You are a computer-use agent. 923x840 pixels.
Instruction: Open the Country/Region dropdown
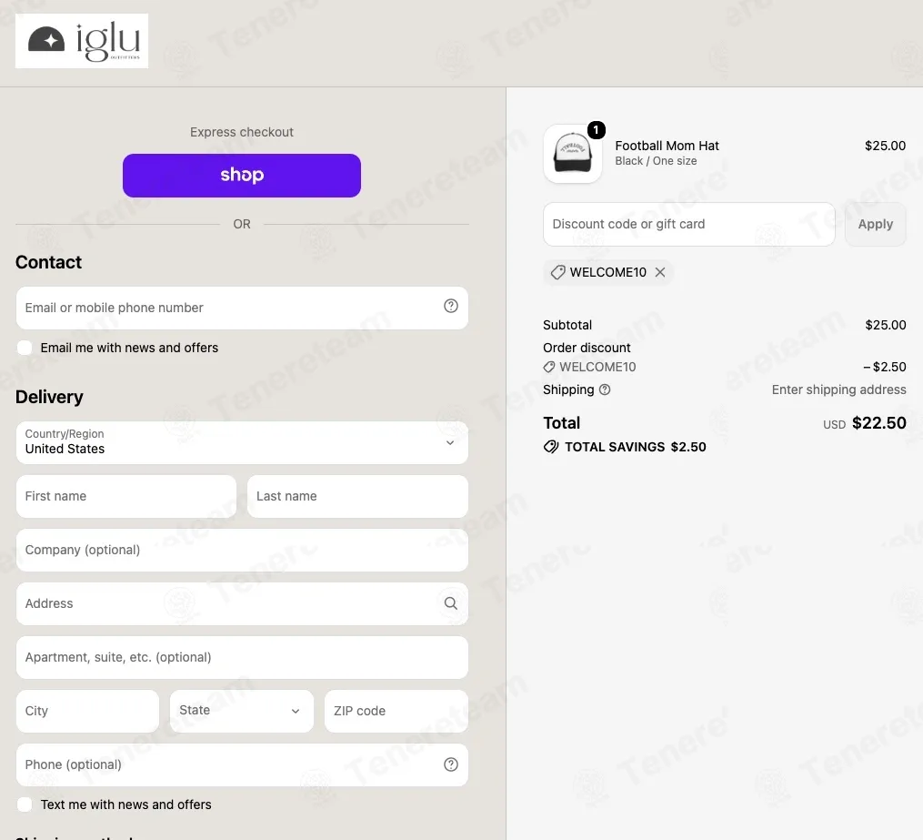click(242, 442)
